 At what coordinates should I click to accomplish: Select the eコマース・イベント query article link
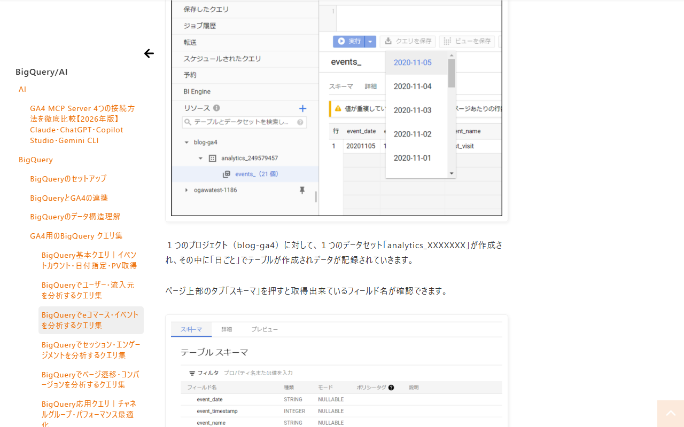click(91, 320)
